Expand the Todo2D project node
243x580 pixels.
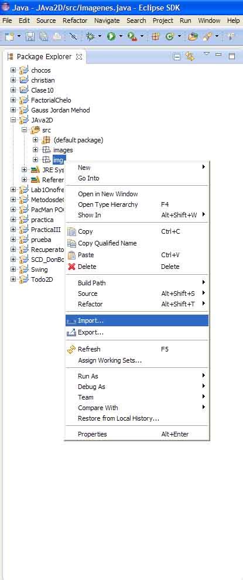tap(13, 279)
